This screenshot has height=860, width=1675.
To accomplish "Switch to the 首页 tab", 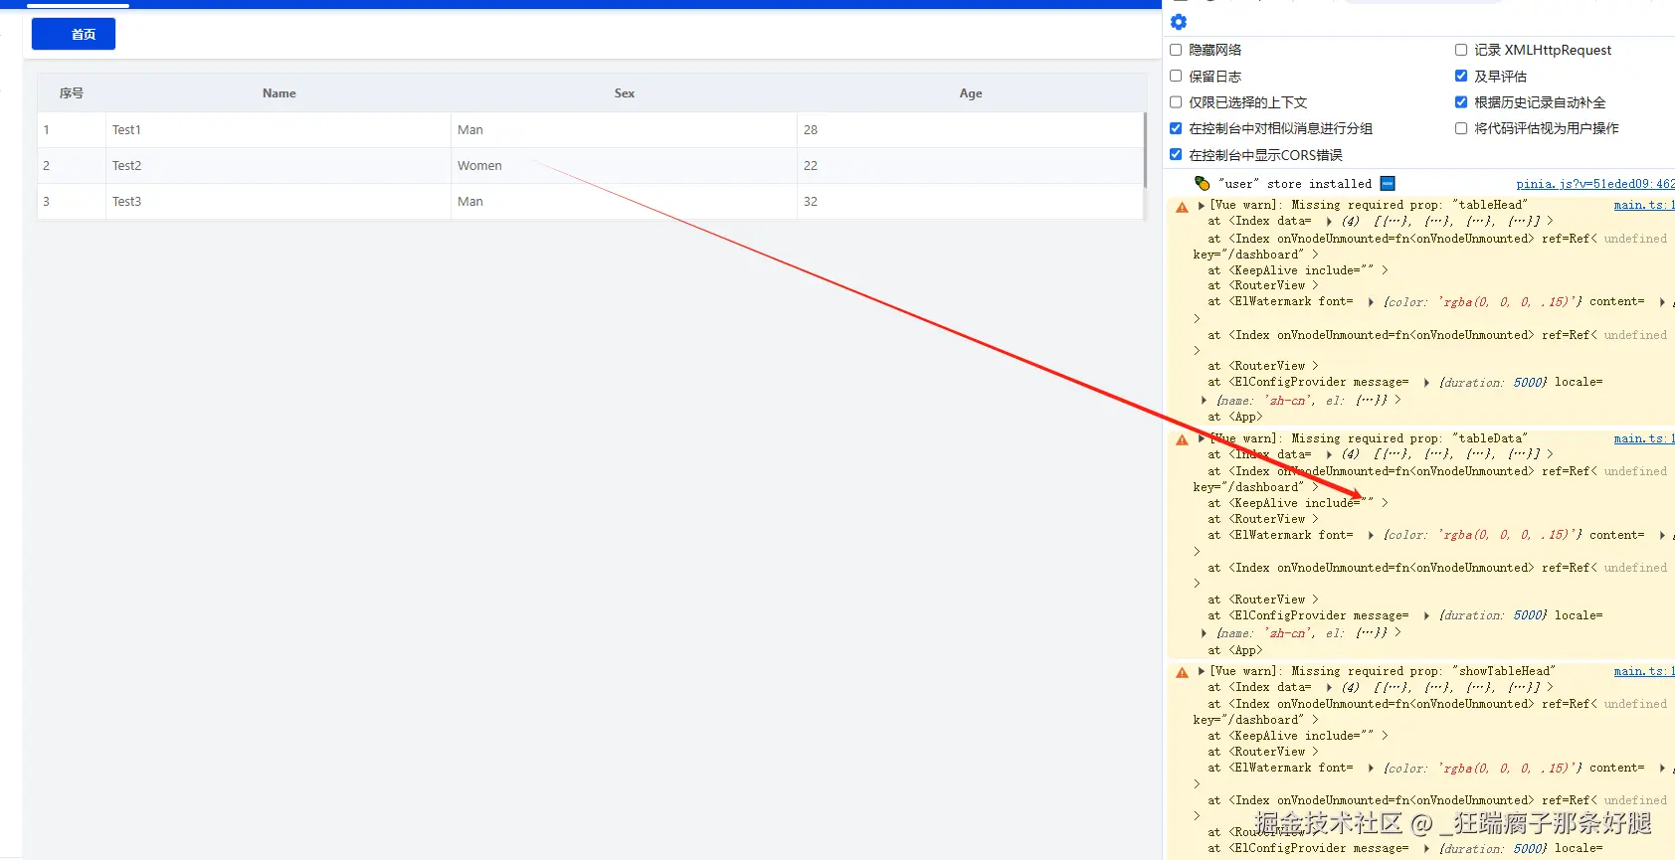I will click(74, 35).
